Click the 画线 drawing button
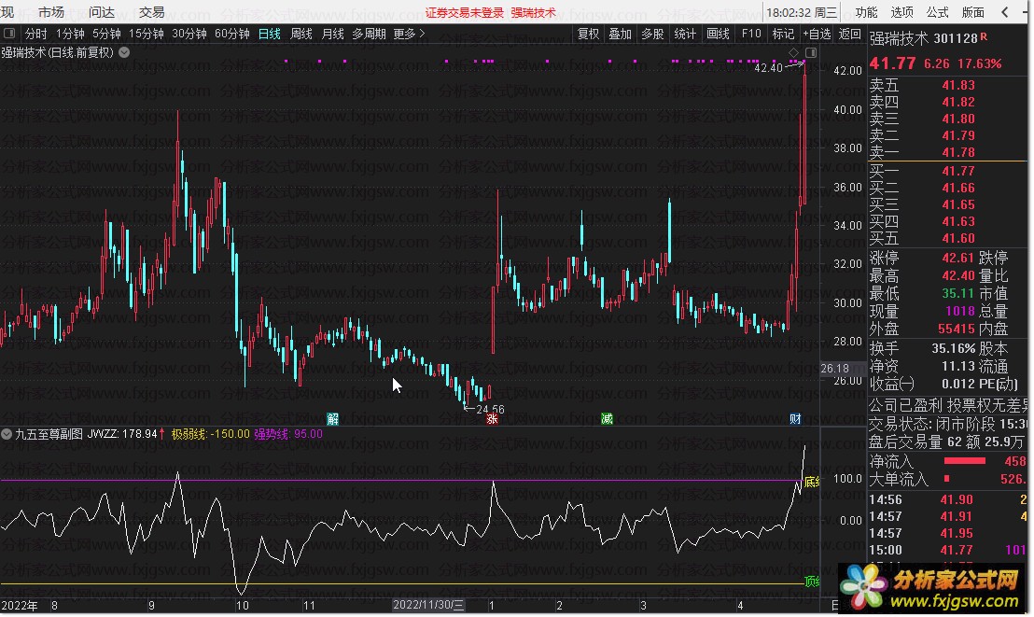 (719, 34)
